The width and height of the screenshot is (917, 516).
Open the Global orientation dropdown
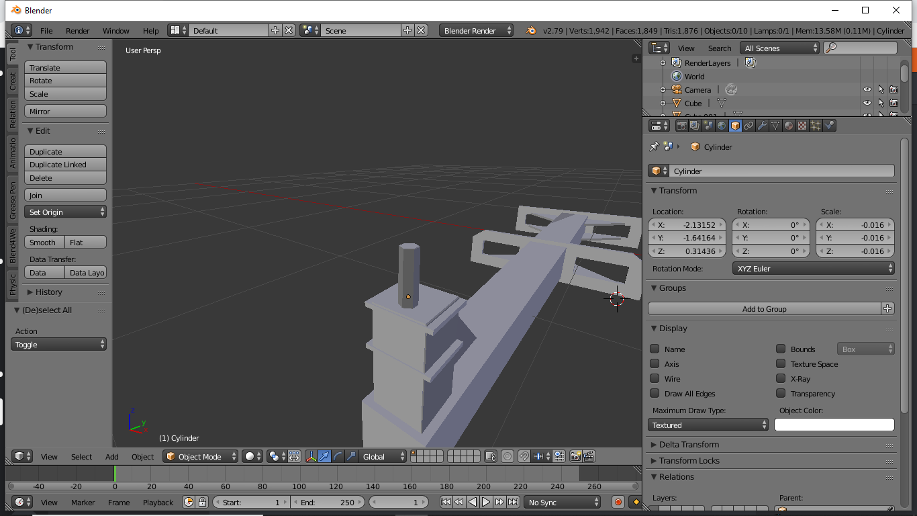click(x=383, y=456)
